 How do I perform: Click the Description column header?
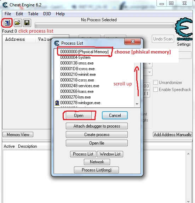[27, 146]
